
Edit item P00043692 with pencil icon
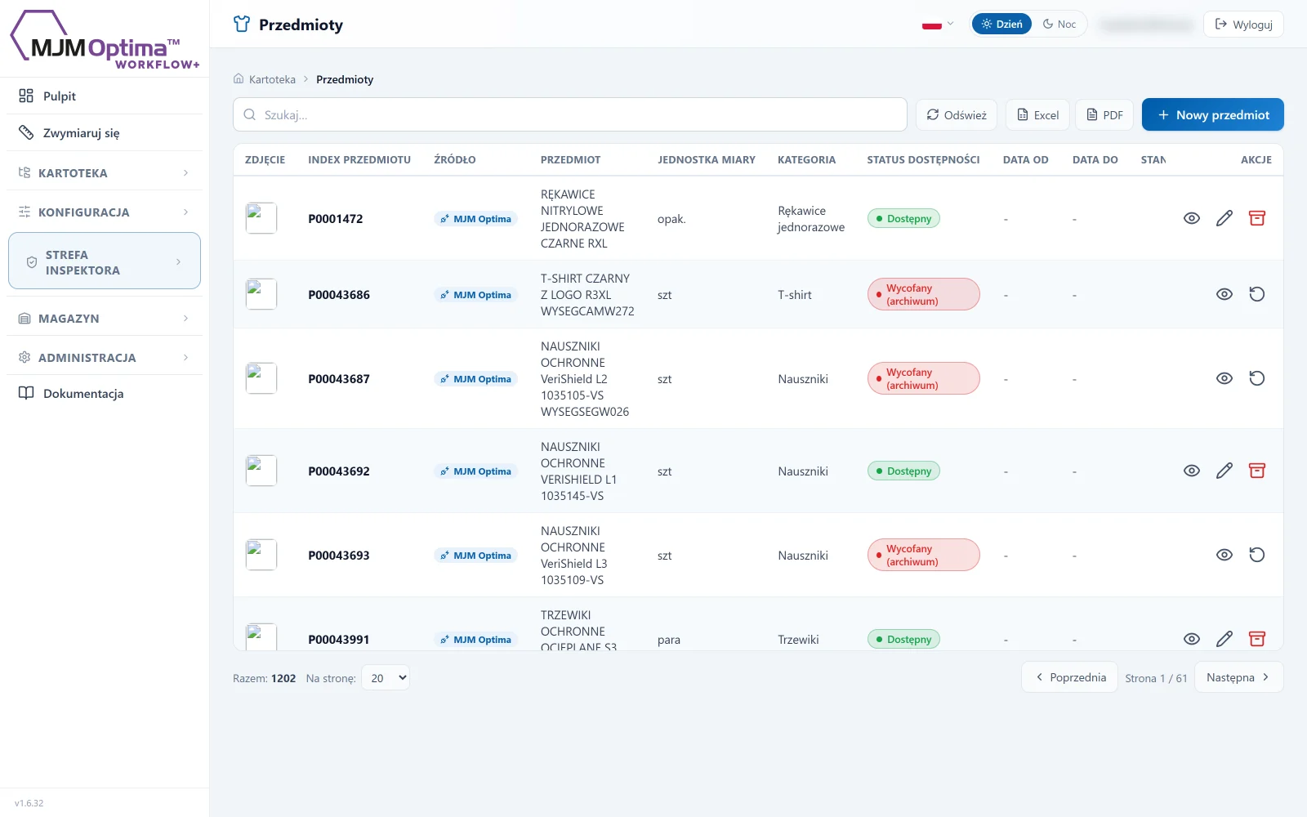[1224, 471]
